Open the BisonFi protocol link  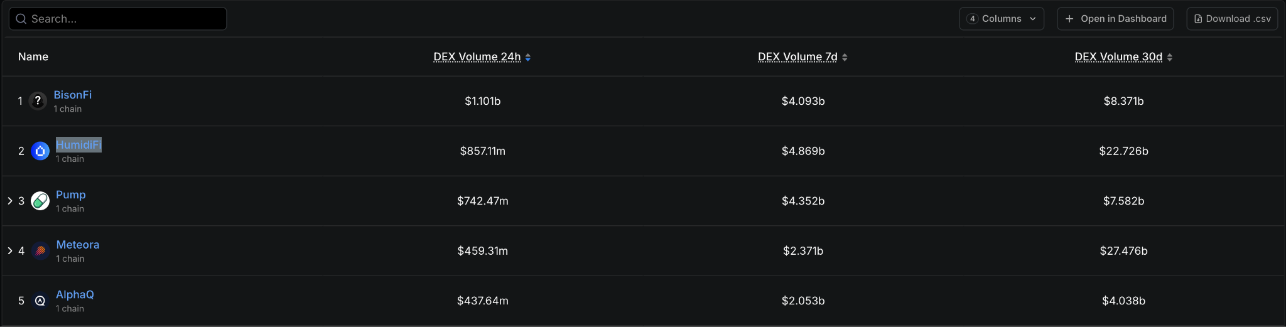pyautogui.click(x=73, y=95)
